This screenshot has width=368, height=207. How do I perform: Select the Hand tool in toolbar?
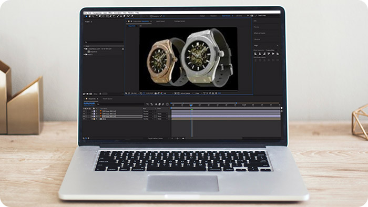tap(90, 16)
